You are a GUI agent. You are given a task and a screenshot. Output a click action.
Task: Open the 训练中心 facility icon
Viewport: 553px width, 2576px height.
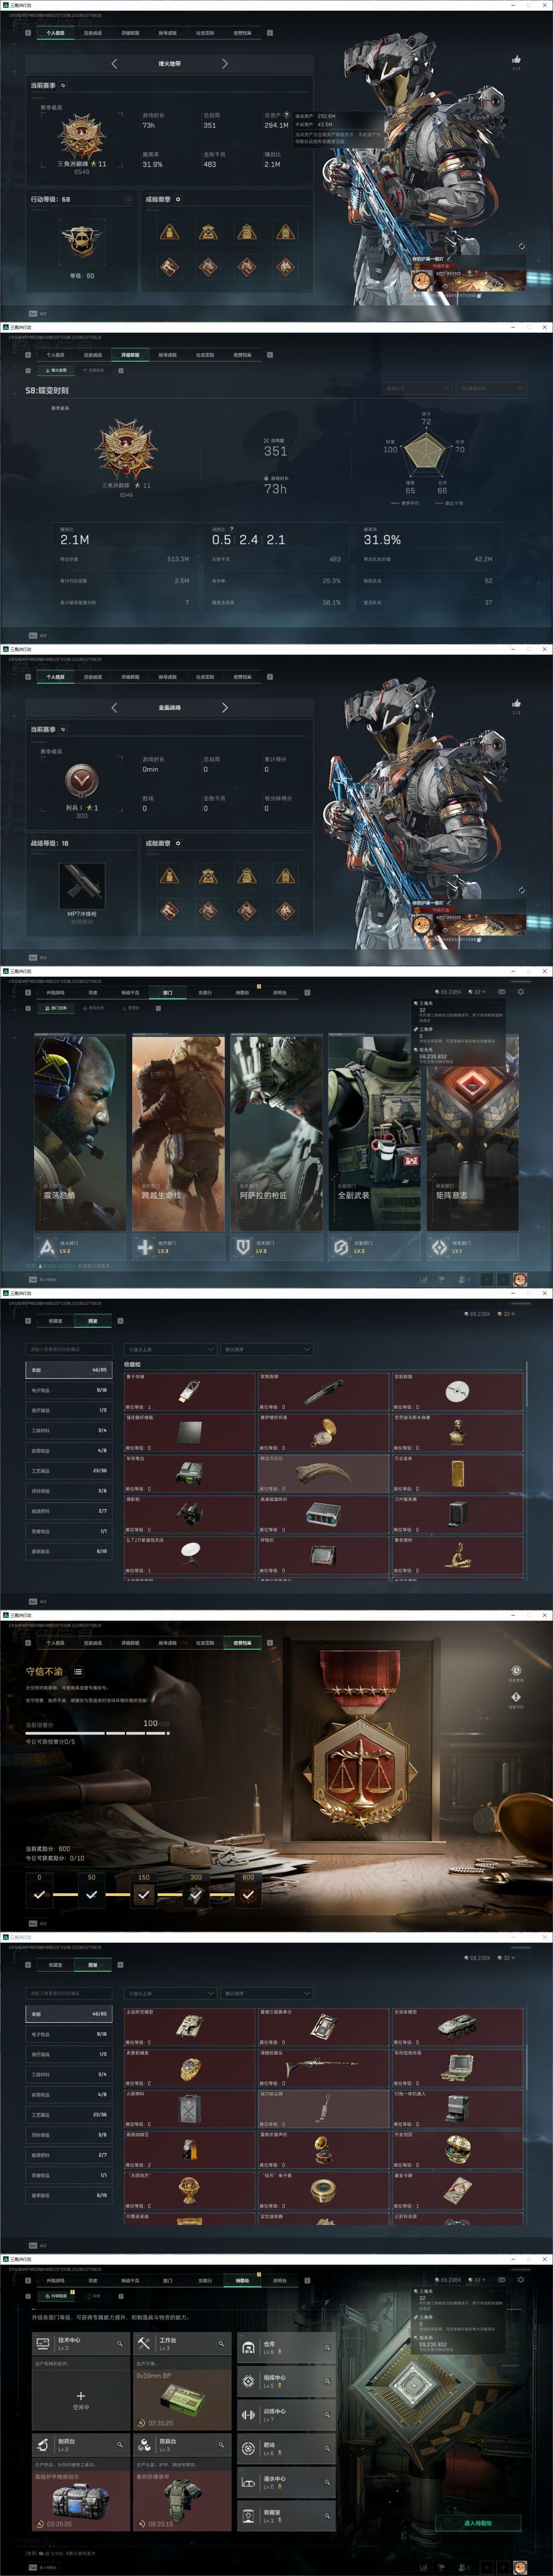click(x=248, y=2415)
